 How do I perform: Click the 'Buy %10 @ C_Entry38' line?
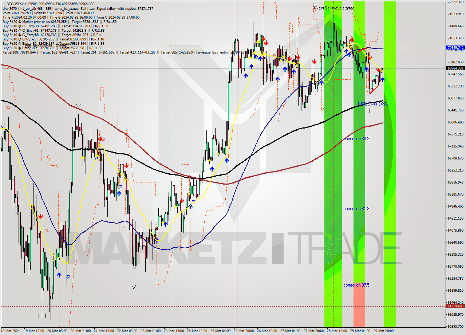click(55, 26)
